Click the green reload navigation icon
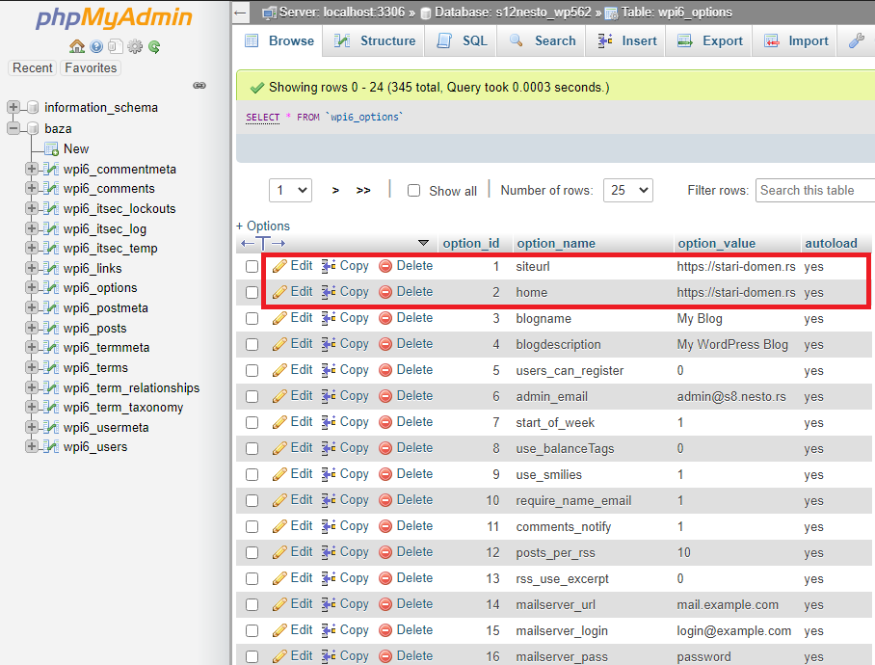The width and height of the screenshot is (875, 665). tap(154, 47)
